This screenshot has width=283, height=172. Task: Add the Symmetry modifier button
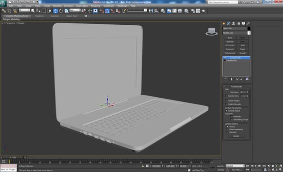[230, 49]
